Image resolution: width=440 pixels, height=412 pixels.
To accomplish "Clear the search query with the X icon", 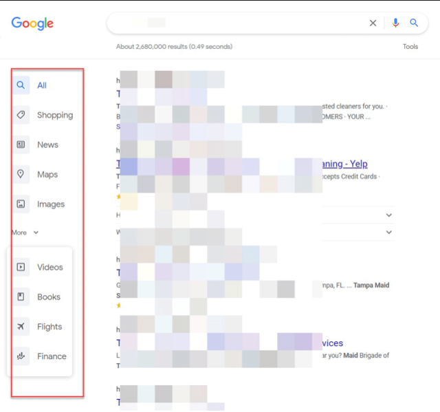I will coord(373,23).
